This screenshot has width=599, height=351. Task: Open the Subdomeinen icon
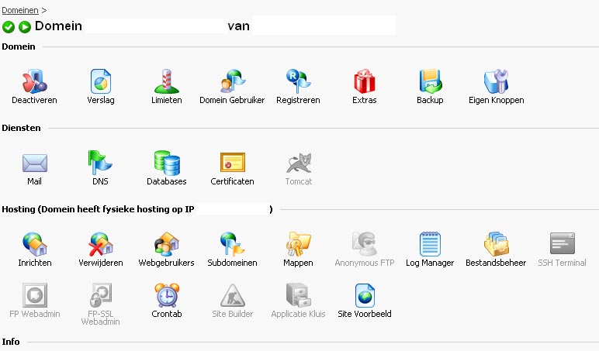click(x=232, y=244)
